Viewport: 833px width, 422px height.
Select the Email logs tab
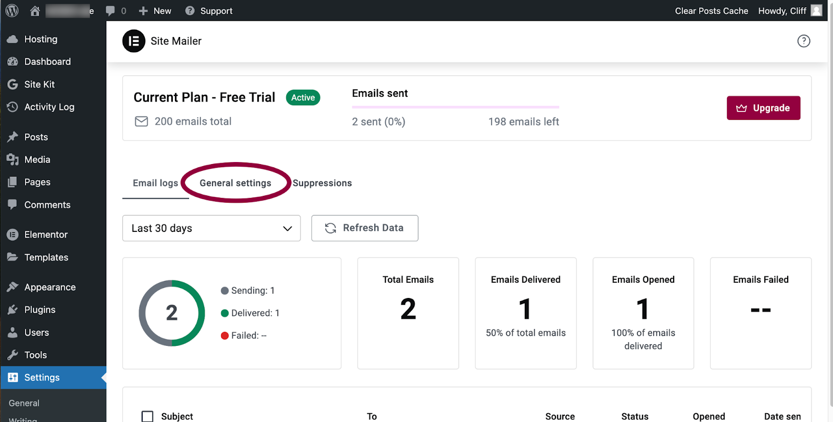155,183
